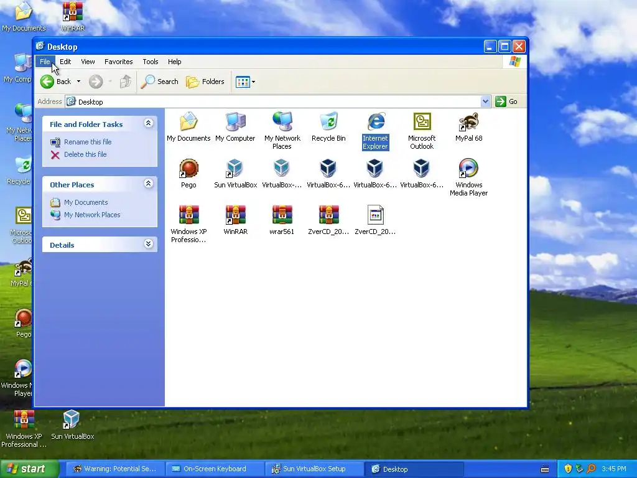Select the wrar561 archive icon
The width and height of the screenshot is (637, 478).
[282, 220]
